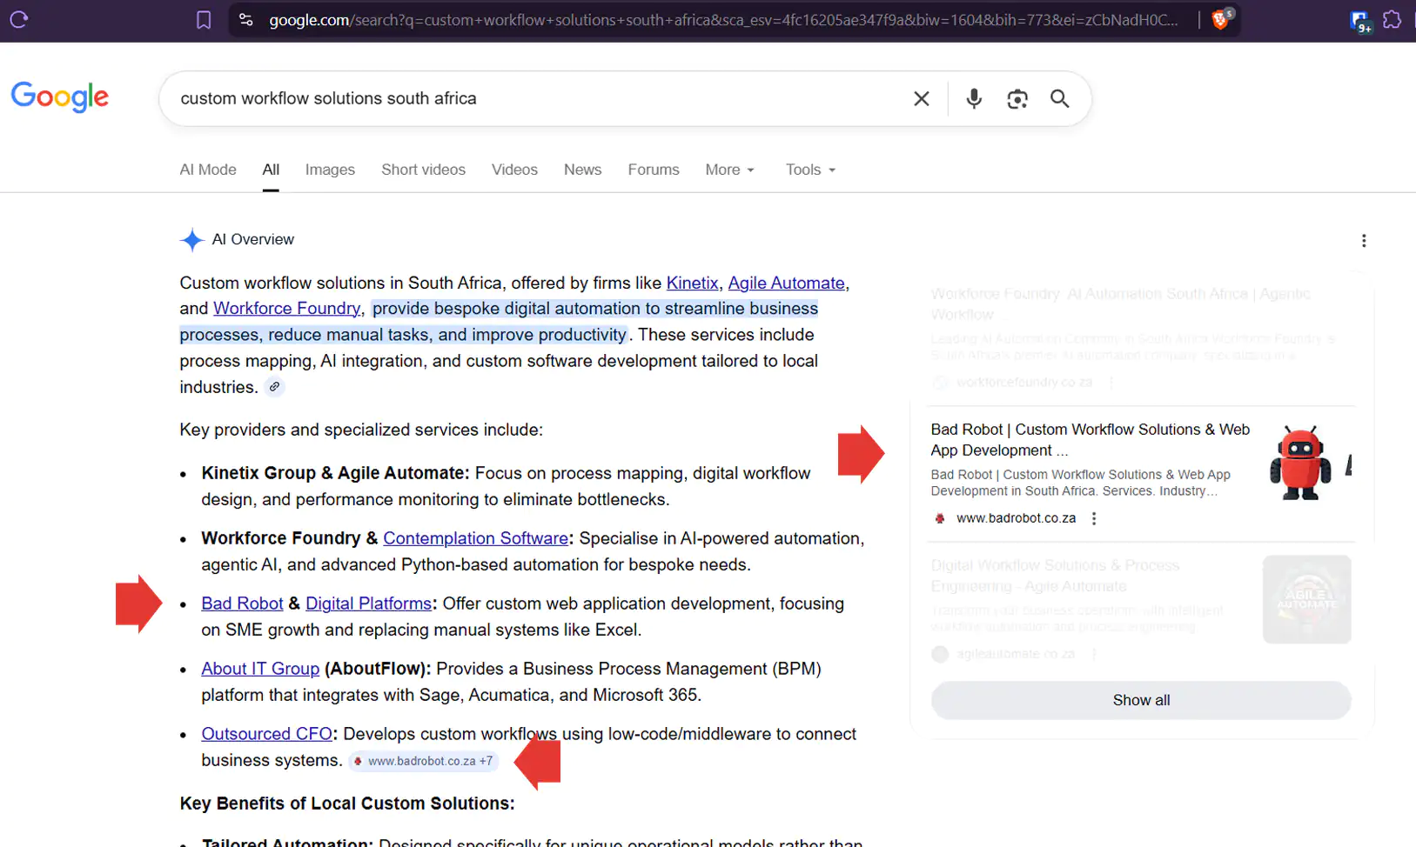Open the three-dot menu beside www.badrobot.co.za
Screen dimensions: 1416x847
1094,517
